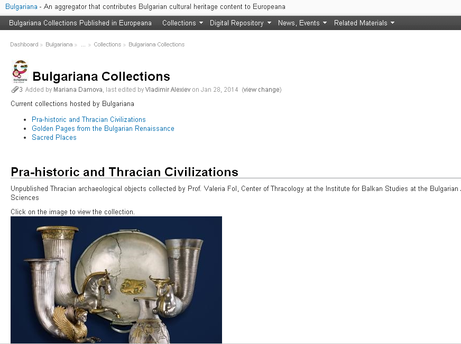Click the Thracian treasure collection image
The image size is (461, 344).
click(116, 280)
